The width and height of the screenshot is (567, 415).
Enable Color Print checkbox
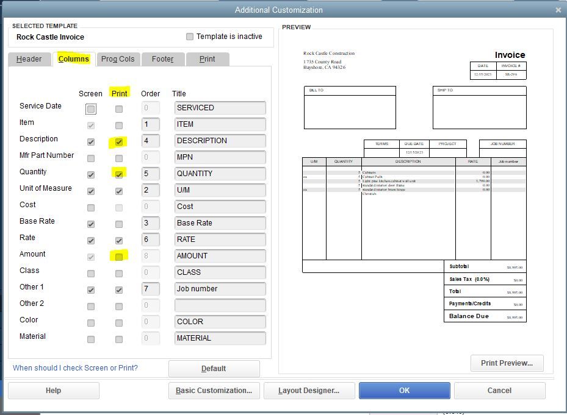[118, 323]
